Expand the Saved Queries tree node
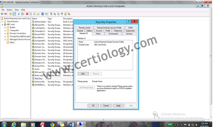213x127 pixels. [2, 21]
